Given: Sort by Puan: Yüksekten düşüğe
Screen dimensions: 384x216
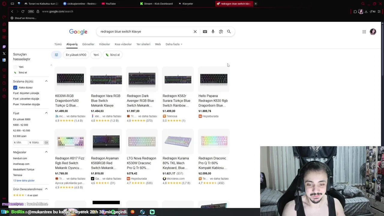Looking at the screenshot, I should click(26, 104).
